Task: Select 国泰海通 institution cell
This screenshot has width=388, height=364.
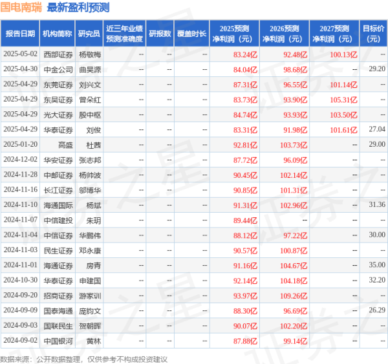Action: pyautogui.click(x=58, y=311)
